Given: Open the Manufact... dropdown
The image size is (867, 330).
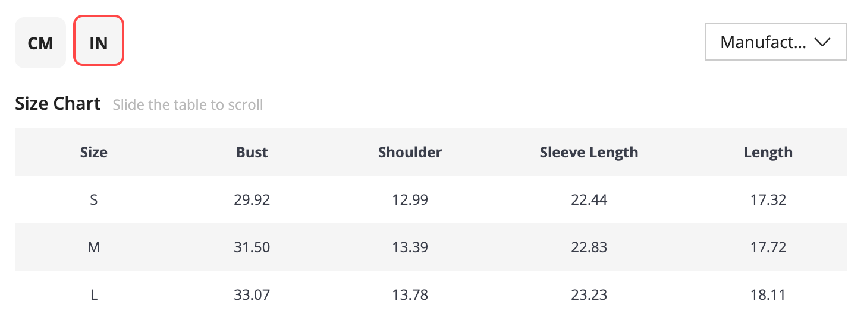Looking at the screenshot, I should pos(775,42).
